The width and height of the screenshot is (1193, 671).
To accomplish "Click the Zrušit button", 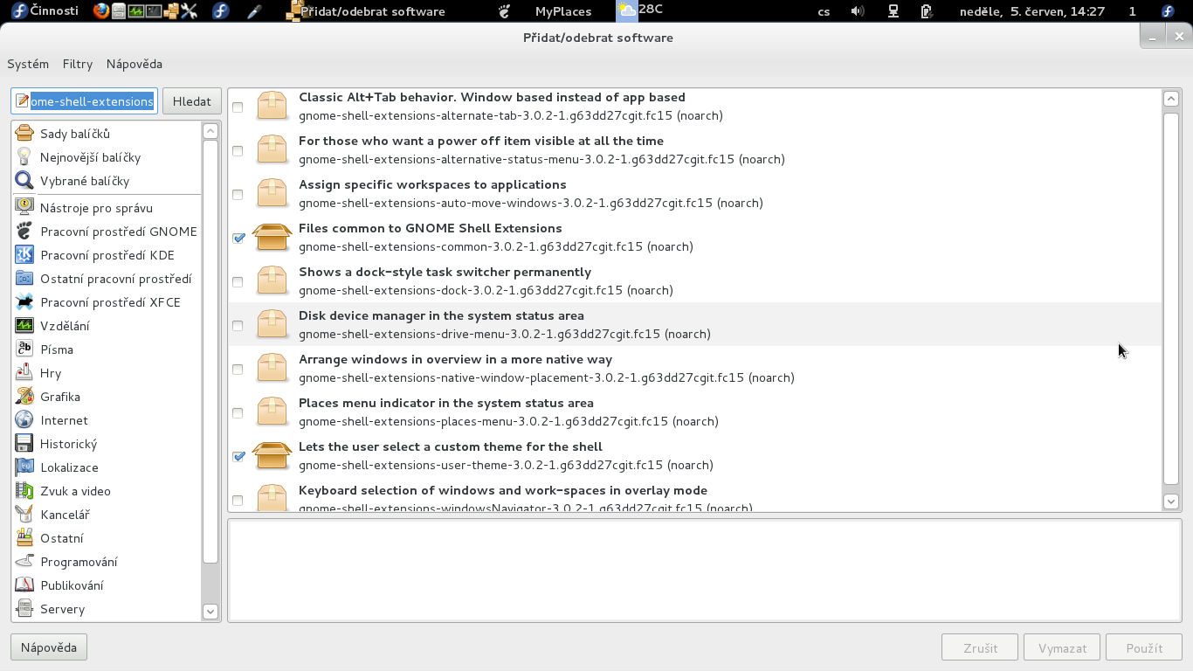I will pos(981,647).
